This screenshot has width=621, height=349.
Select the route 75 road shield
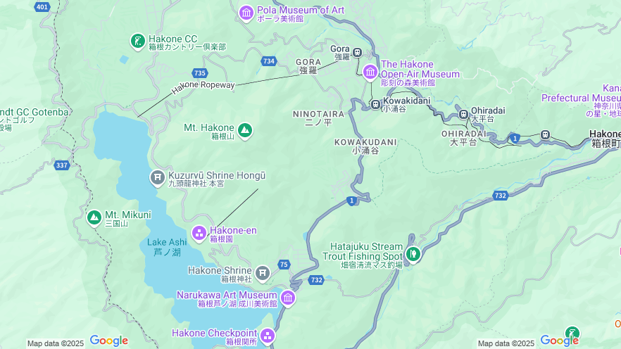coord(284,265)
